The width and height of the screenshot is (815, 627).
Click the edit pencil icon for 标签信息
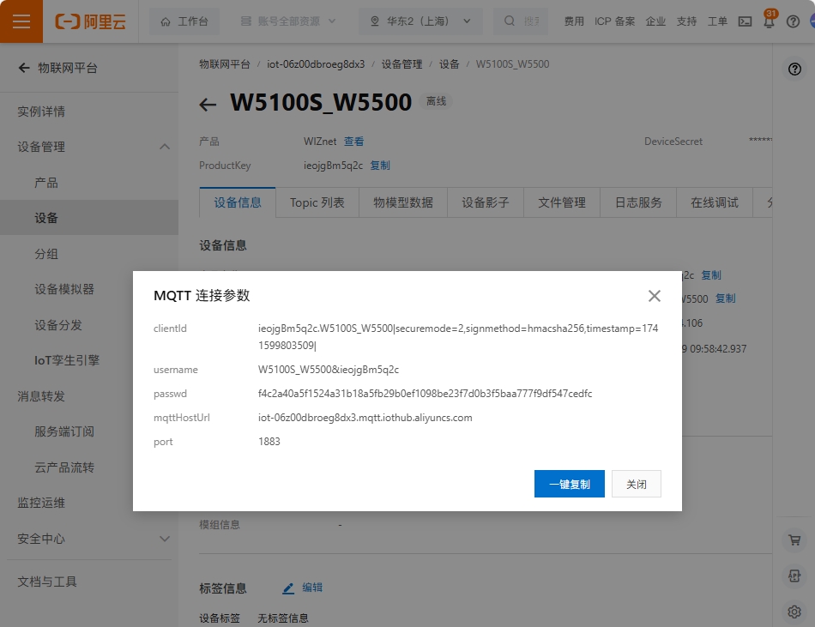click(288, 588)
